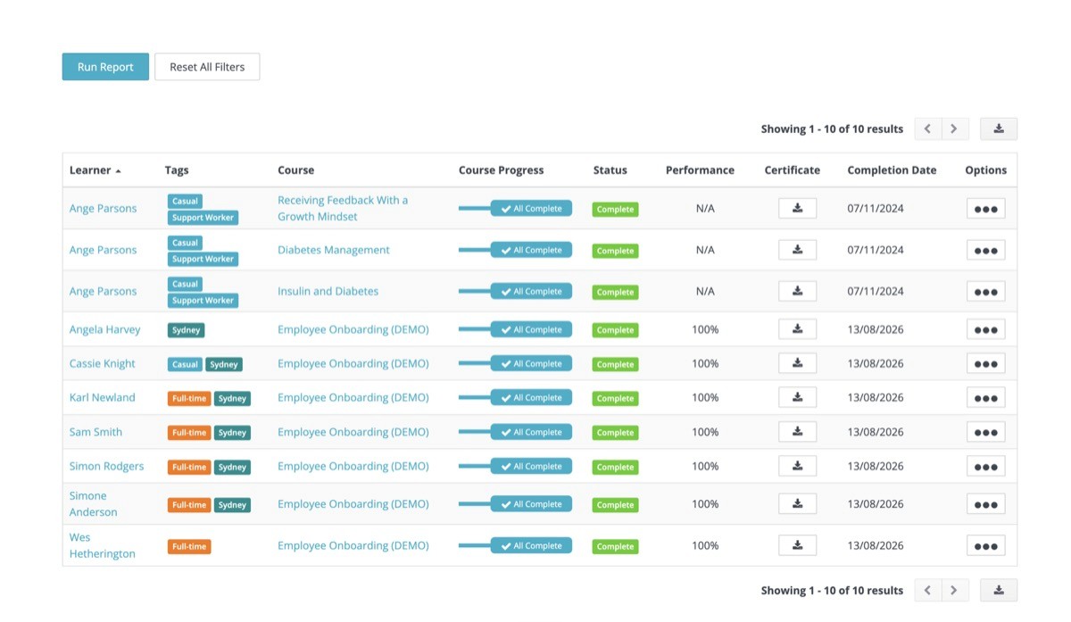
Task: Open options menu for Sam Smith
Action: [x=985, y=433]
